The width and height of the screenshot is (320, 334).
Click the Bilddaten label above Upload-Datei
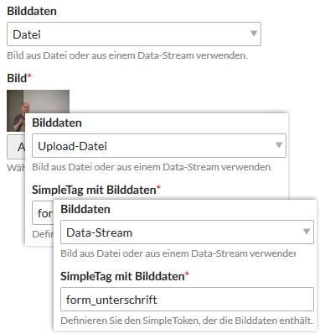point(57,123)
